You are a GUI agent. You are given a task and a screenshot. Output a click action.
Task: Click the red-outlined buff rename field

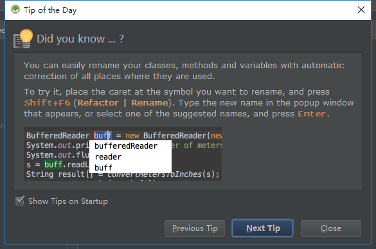[103, 136]
